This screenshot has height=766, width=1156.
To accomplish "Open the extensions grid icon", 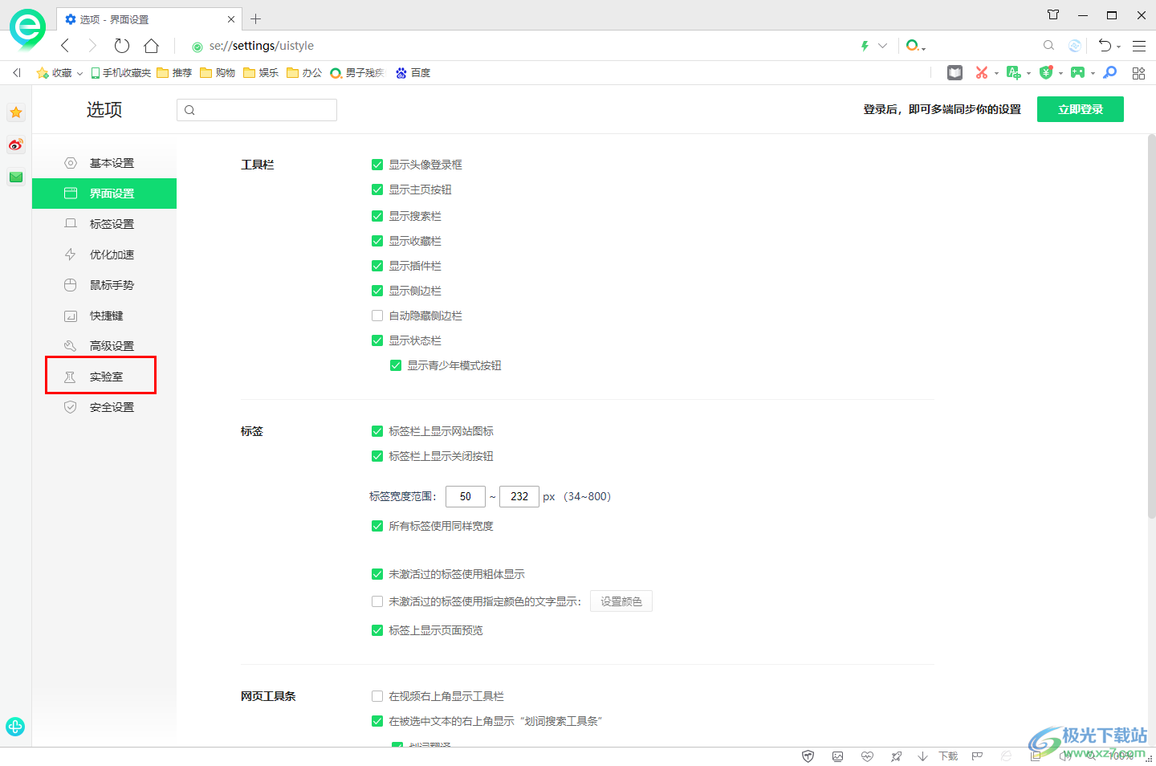I will [x=1138, y=73].
